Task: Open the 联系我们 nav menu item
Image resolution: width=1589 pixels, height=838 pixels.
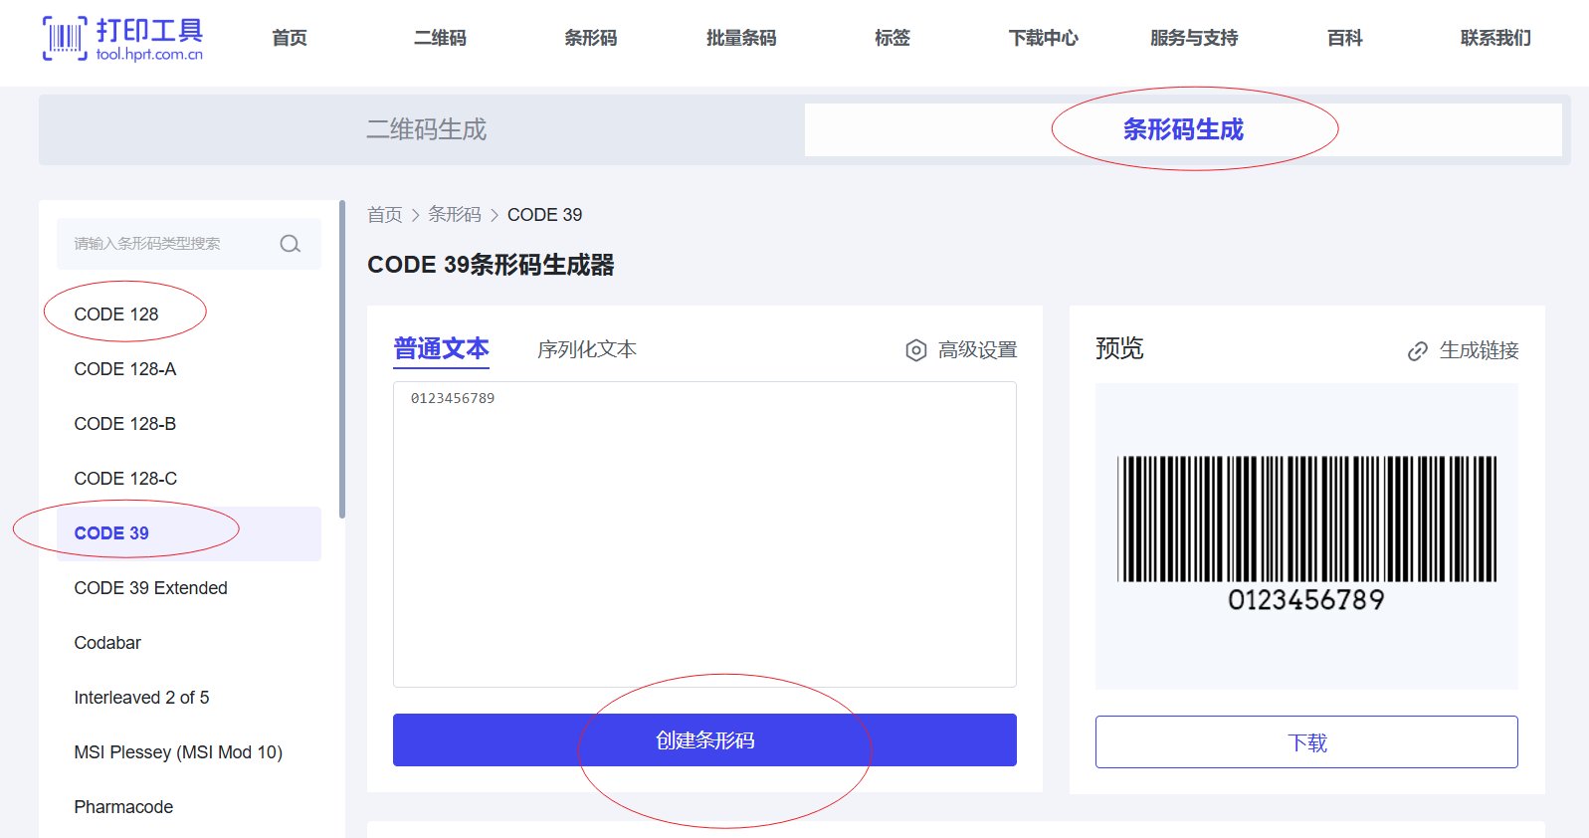Action: [x=1495, y=38]
